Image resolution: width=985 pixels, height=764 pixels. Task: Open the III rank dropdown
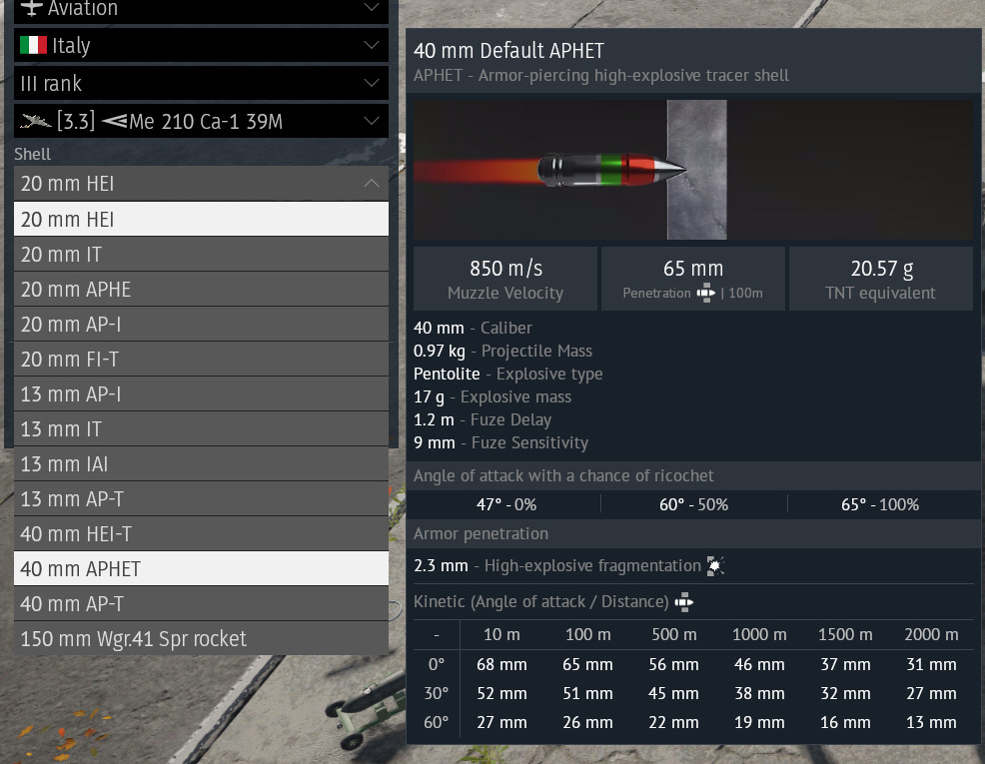[x=372, y=84]
